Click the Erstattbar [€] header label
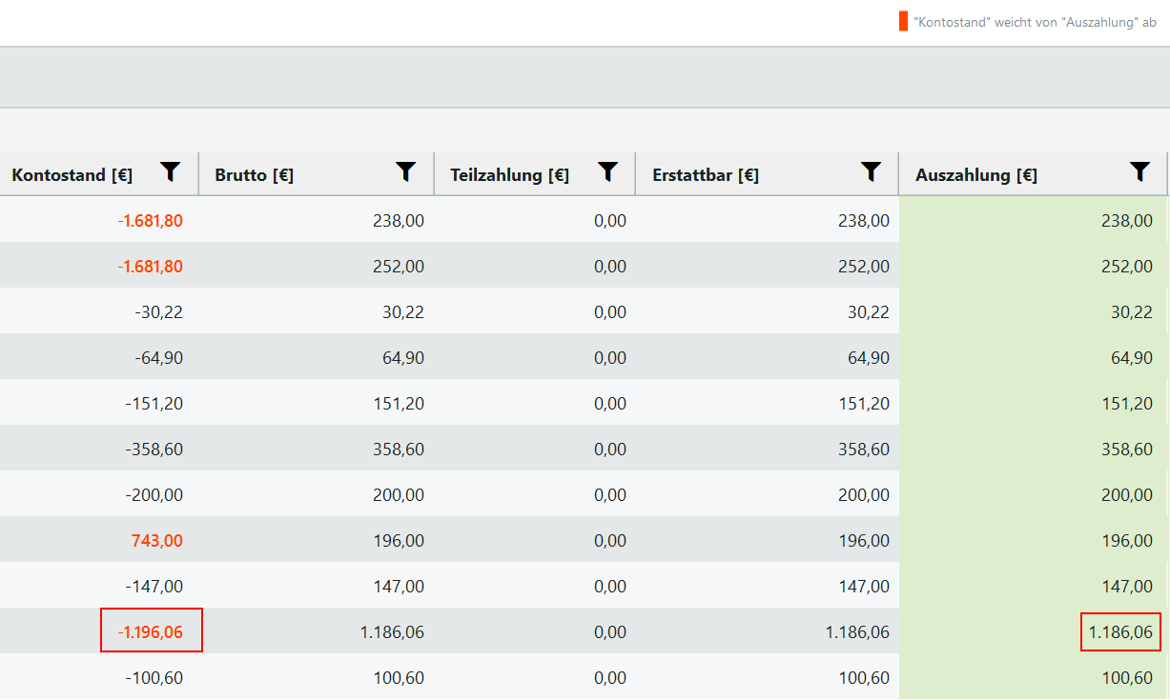The image size is (1170, 700). (x=706, y=175)
